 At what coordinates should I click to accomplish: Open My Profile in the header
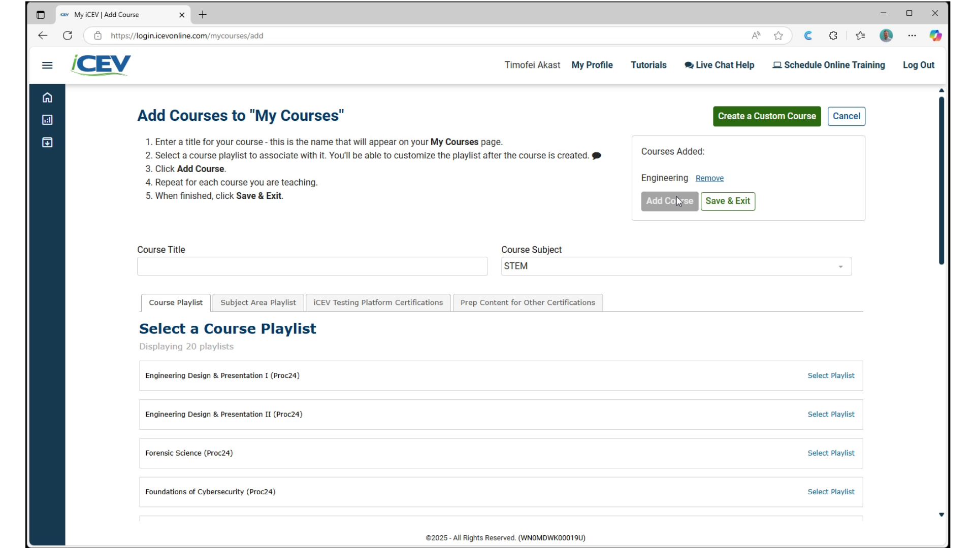[592, 65]
